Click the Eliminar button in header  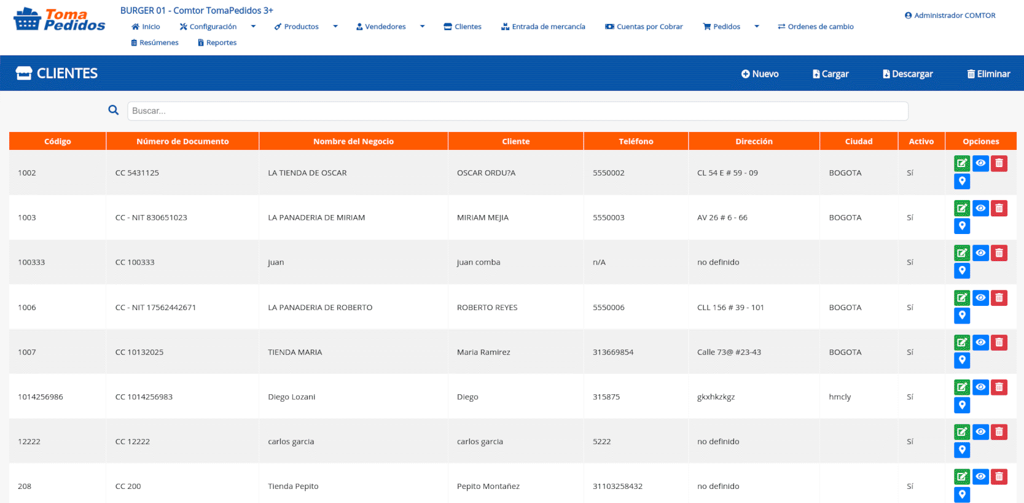coord(988,74)
